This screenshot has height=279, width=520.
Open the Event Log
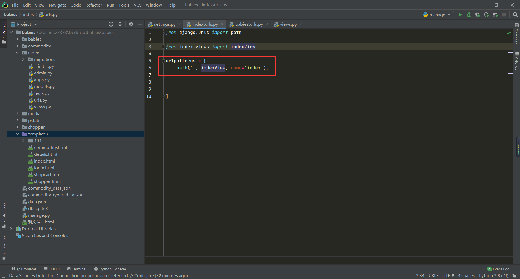coord(498,269)
